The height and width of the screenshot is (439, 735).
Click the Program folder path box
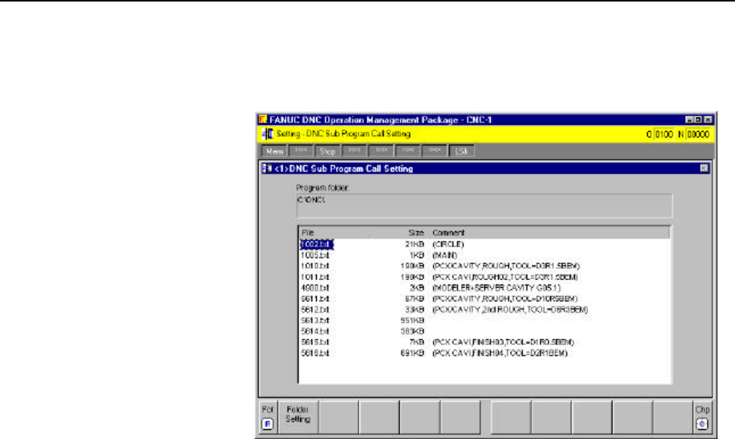[484, 206]
